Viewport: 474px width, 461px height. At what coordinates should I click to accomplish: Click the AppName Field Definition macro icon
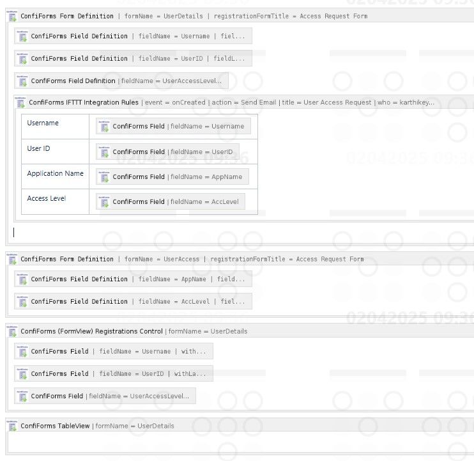point(22,279)
